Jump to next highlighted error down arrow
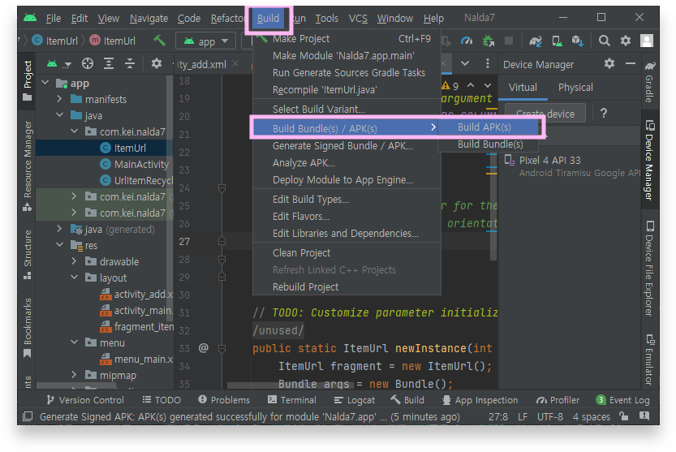This screenshot has height=452, width=676. 488,85
